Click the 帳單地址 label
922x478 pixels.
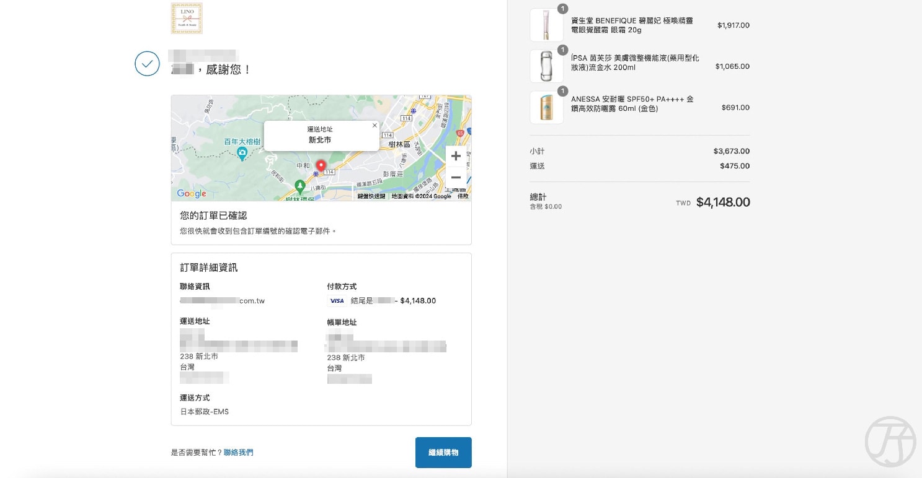(x=342, y=323)
